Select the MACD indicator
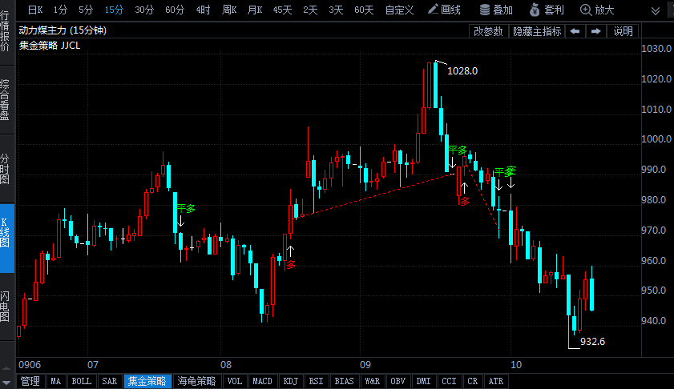This screenshot has width=674, height=389. pyautogui.click(x=262, y=381)
